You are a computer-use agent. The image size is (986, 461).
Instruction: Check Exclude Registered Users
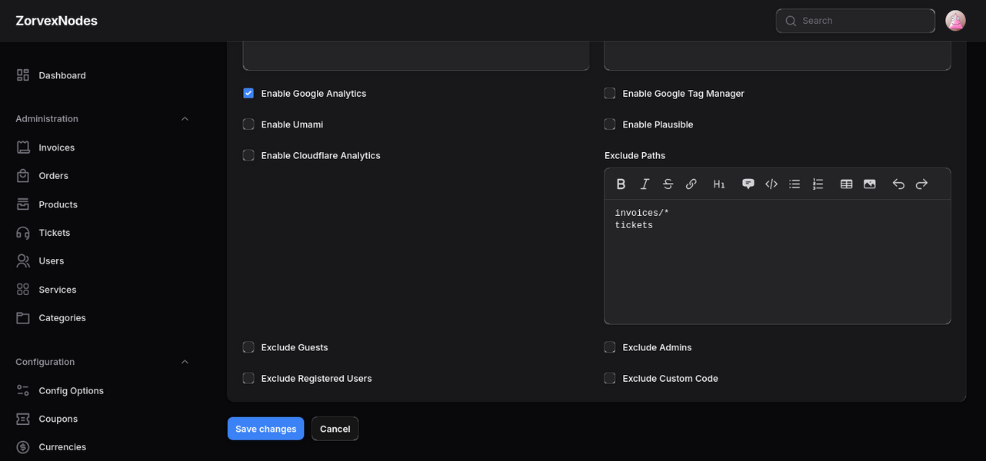click(248, 378)
